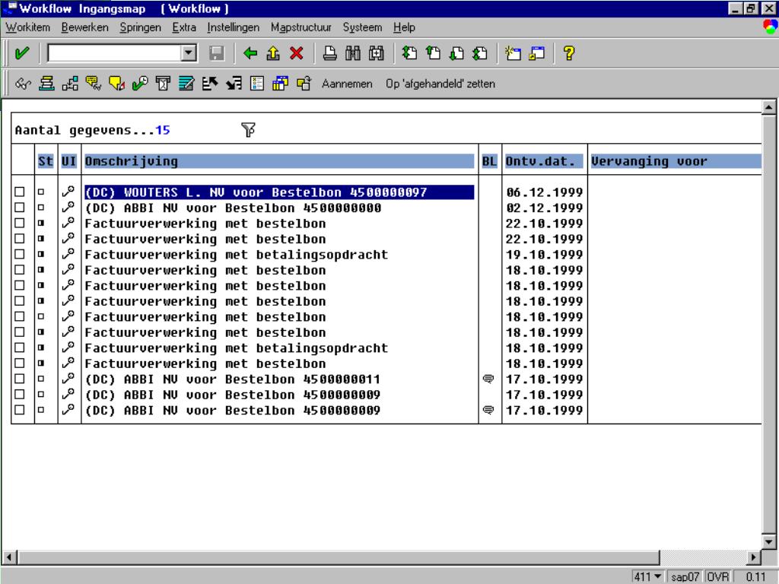This screenshot has width=779, height=584.
Task: Click the create shortcut window icon
Action: point(537,53)
